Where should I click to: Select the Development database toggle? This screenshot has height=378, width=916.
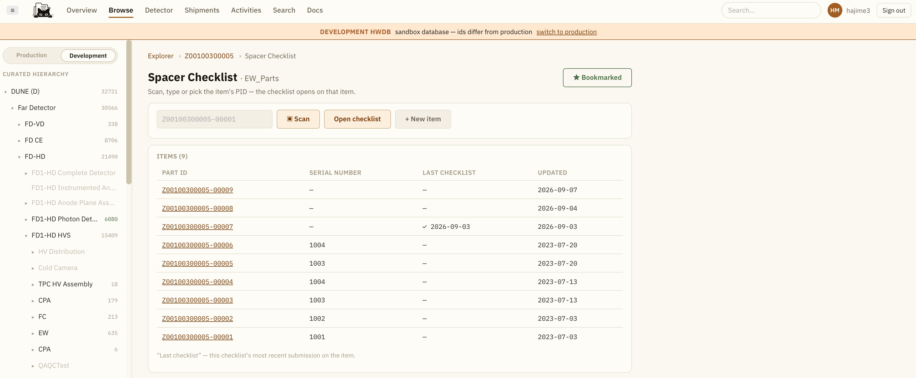[88, 56]
